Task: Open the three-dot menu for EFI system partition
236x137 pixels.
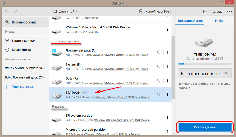Action: [167, 117]
